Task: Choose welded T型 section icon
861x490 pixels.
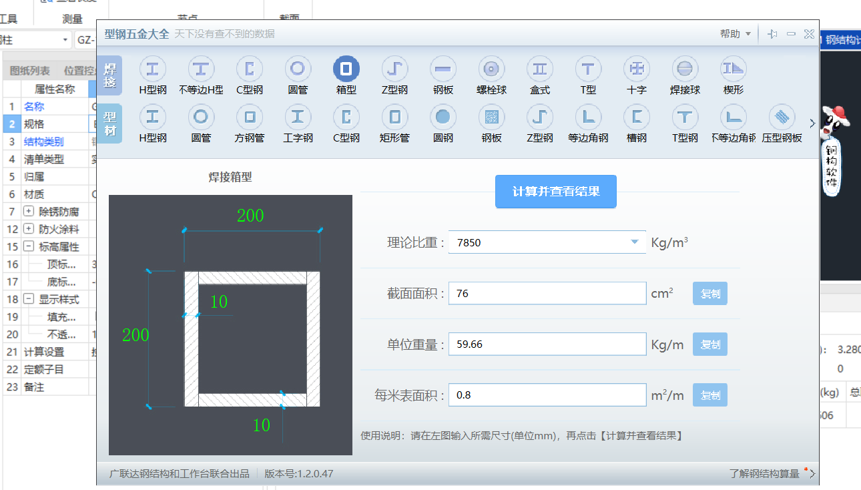Action: coord(588,68)
